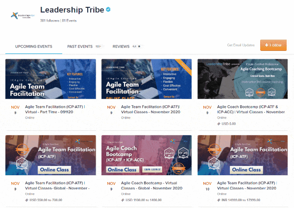Click the ticket icon next to USD 0.00
The height and width of the screenshot is (208, 294).
[219, 123]
